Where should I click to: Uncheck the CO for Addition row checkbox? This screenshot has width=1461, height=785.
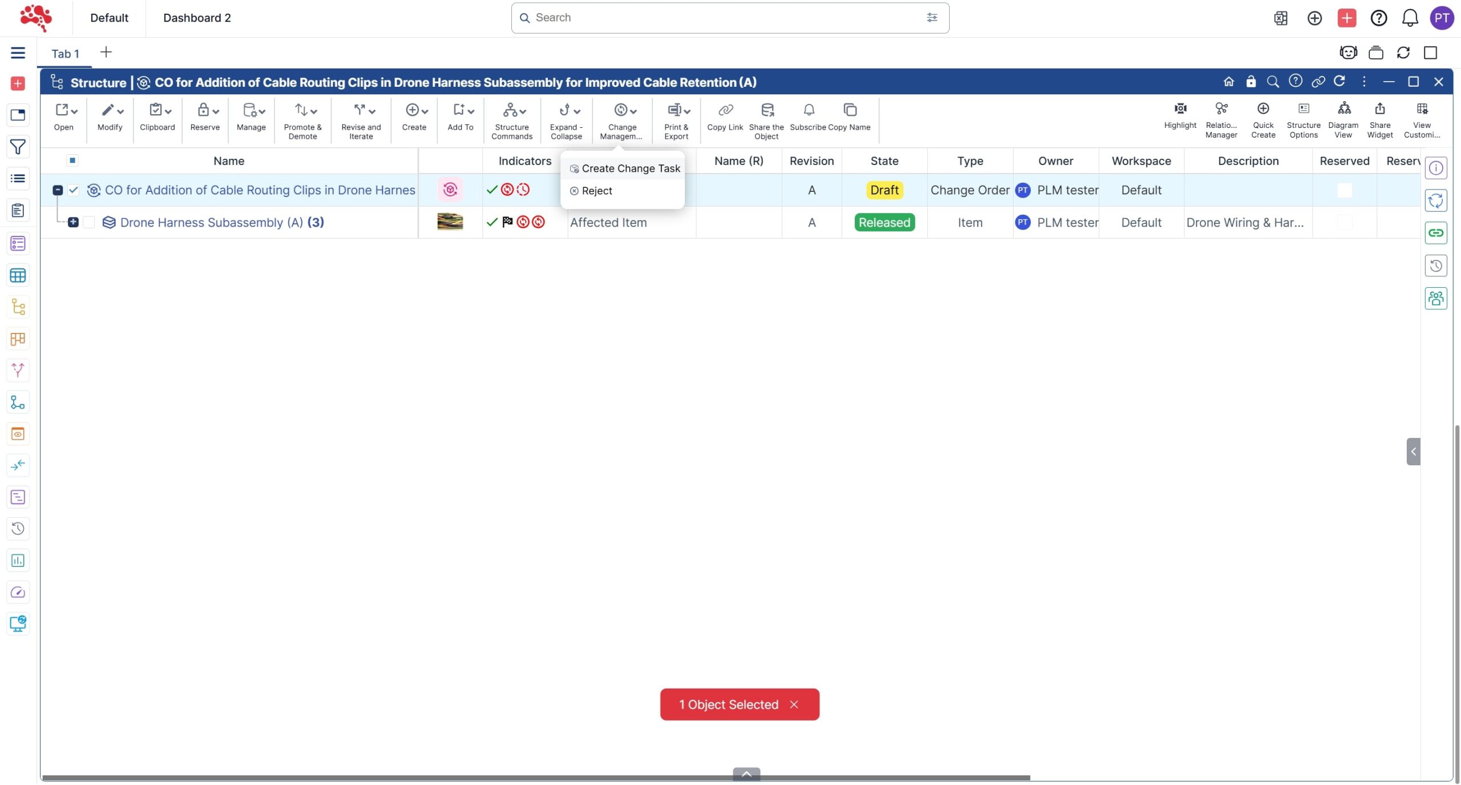(x=74, y=190)
